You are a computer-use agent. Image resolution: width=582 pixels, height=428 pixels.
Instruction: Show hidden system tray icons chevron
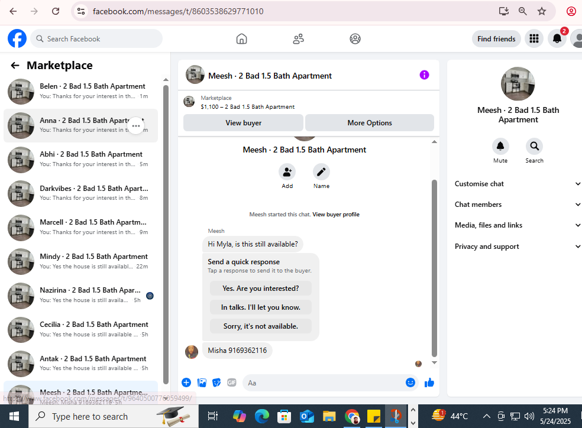coord(486,416)
